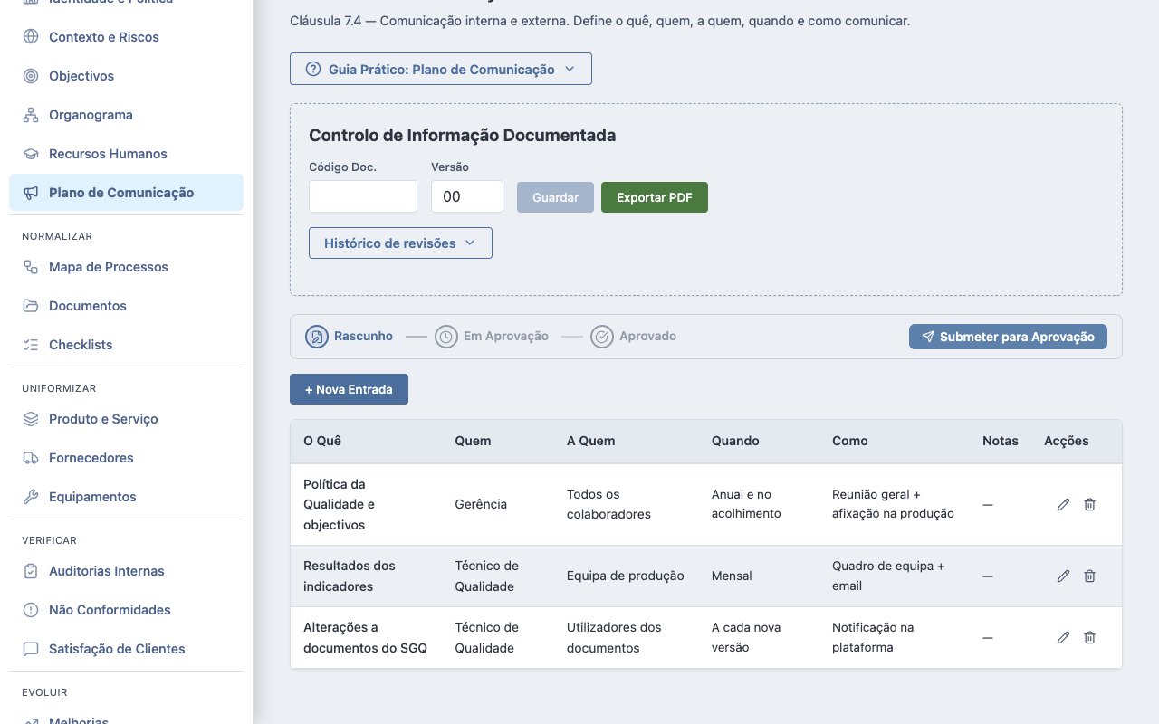Click the Reunião geral + afixação na produção cell

(x=893, y=504)
